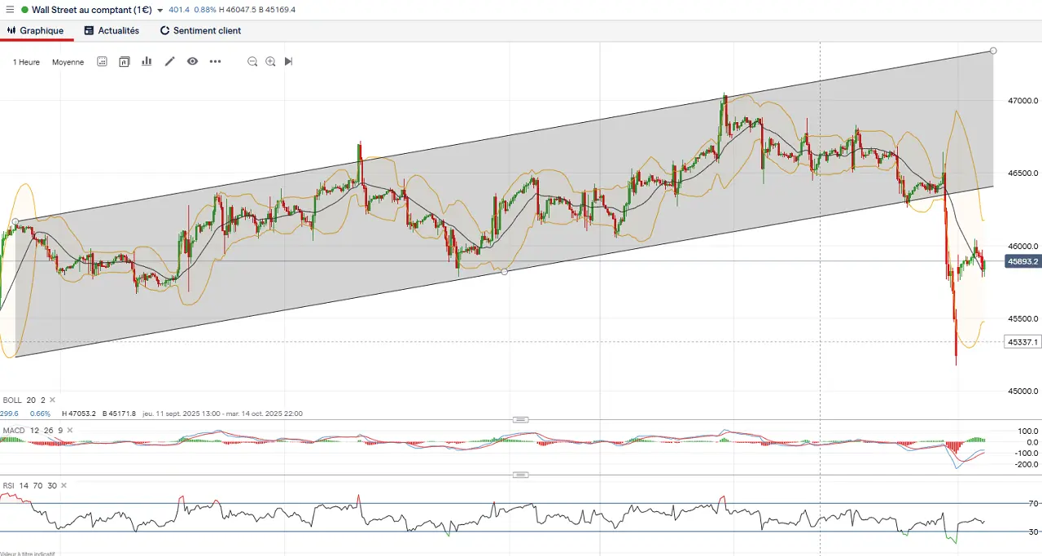Open the hamburger menu at top left
1042x556 pixels.
(10, 10)
